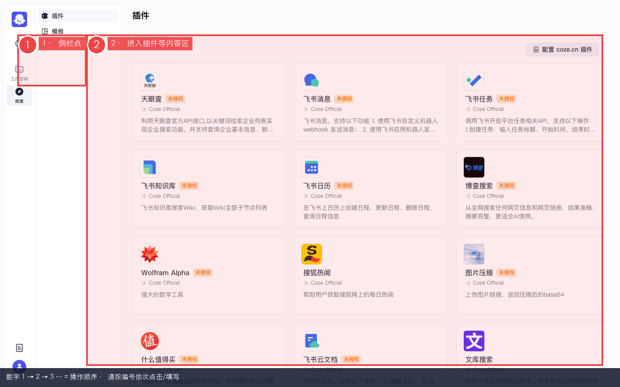Screen dimensions: 620x387
Task: Click the 飞书日历 calendar icon
Action: click(x=312, y=167)
